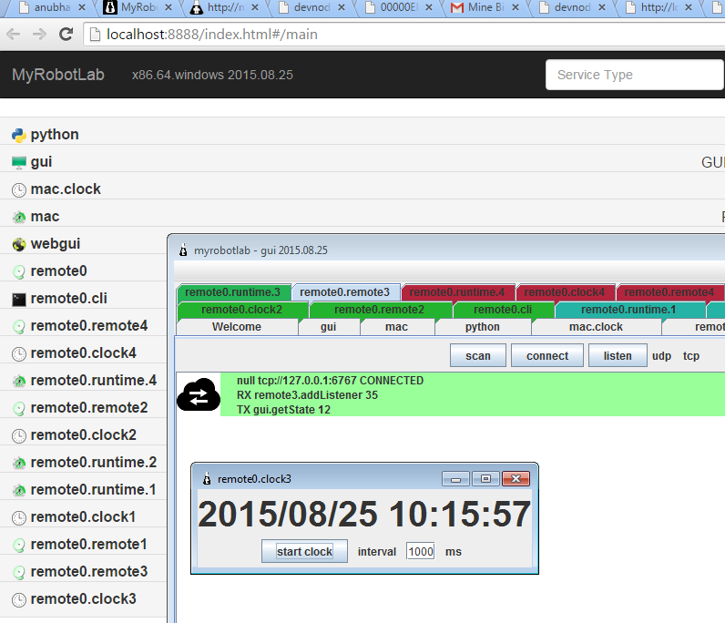This screenshot has width=725, height=623.
Task: Select the mac.clock tab
Action: point(596,327)
